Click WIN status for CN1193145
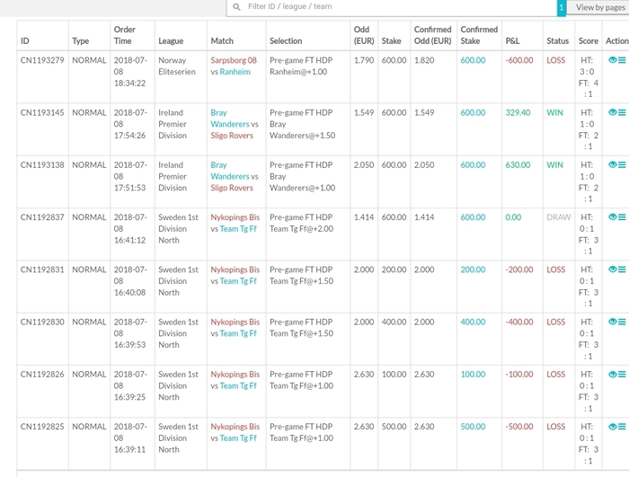The image size is (629, 477). (554, 112)
